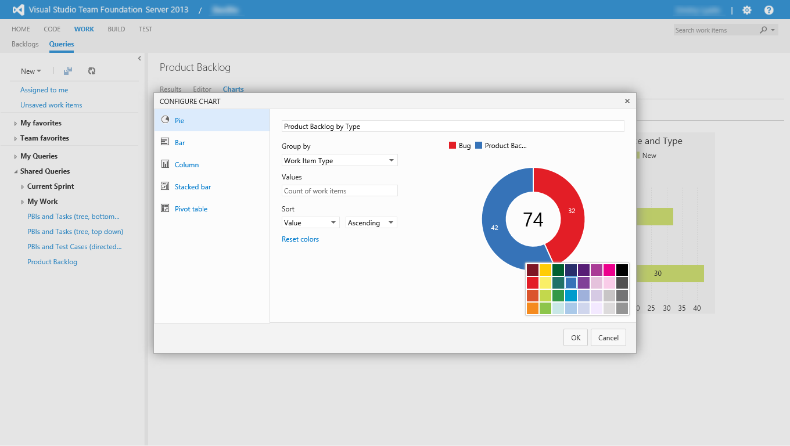The width and height of the screenshot is (790, 446).
Task: Click the Reset colors link
Action: point(300,239)
